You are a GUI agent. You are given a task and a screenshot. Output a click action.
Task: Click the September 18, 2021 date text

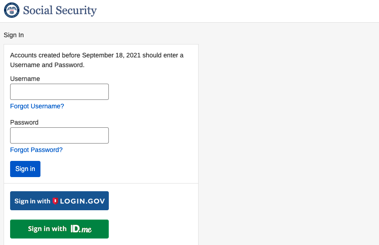[111, 55]
